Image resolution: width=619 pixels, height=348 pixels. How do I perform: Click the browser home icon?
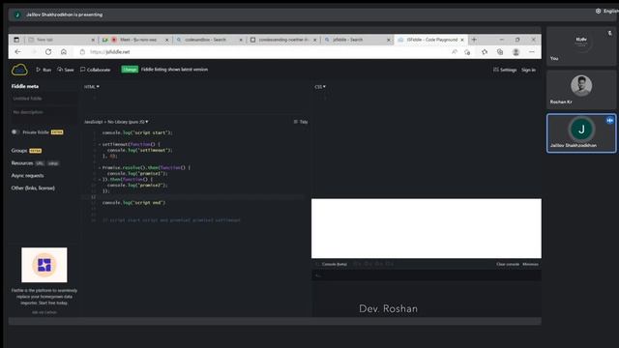coord(64,51)
